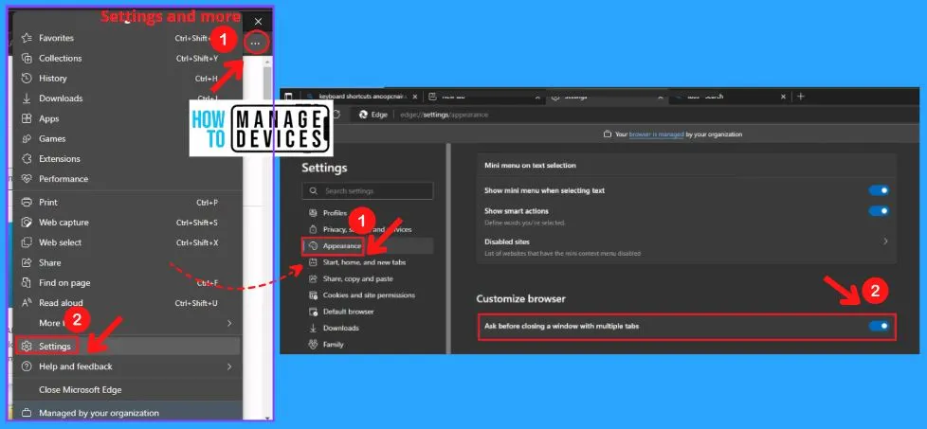Click the Help and feedback question icon
This screenshot has width=927, height=429.
click(26, 366)
